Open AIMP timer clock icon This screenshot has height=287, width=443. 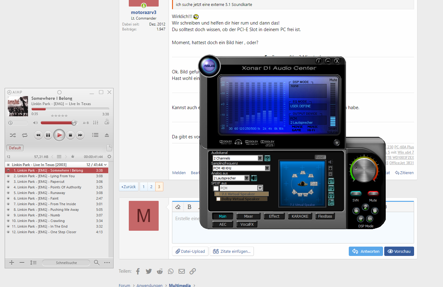pos(11,123)
